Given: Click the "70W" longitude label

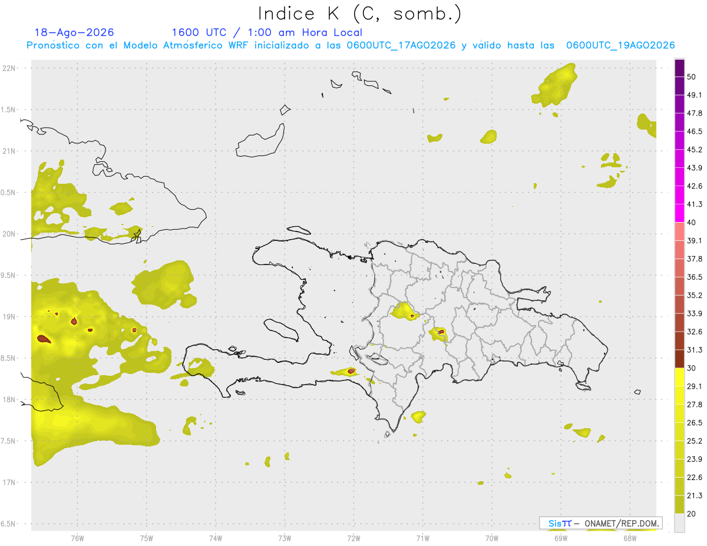Looking at the screenshot, I should coord(491,538).
